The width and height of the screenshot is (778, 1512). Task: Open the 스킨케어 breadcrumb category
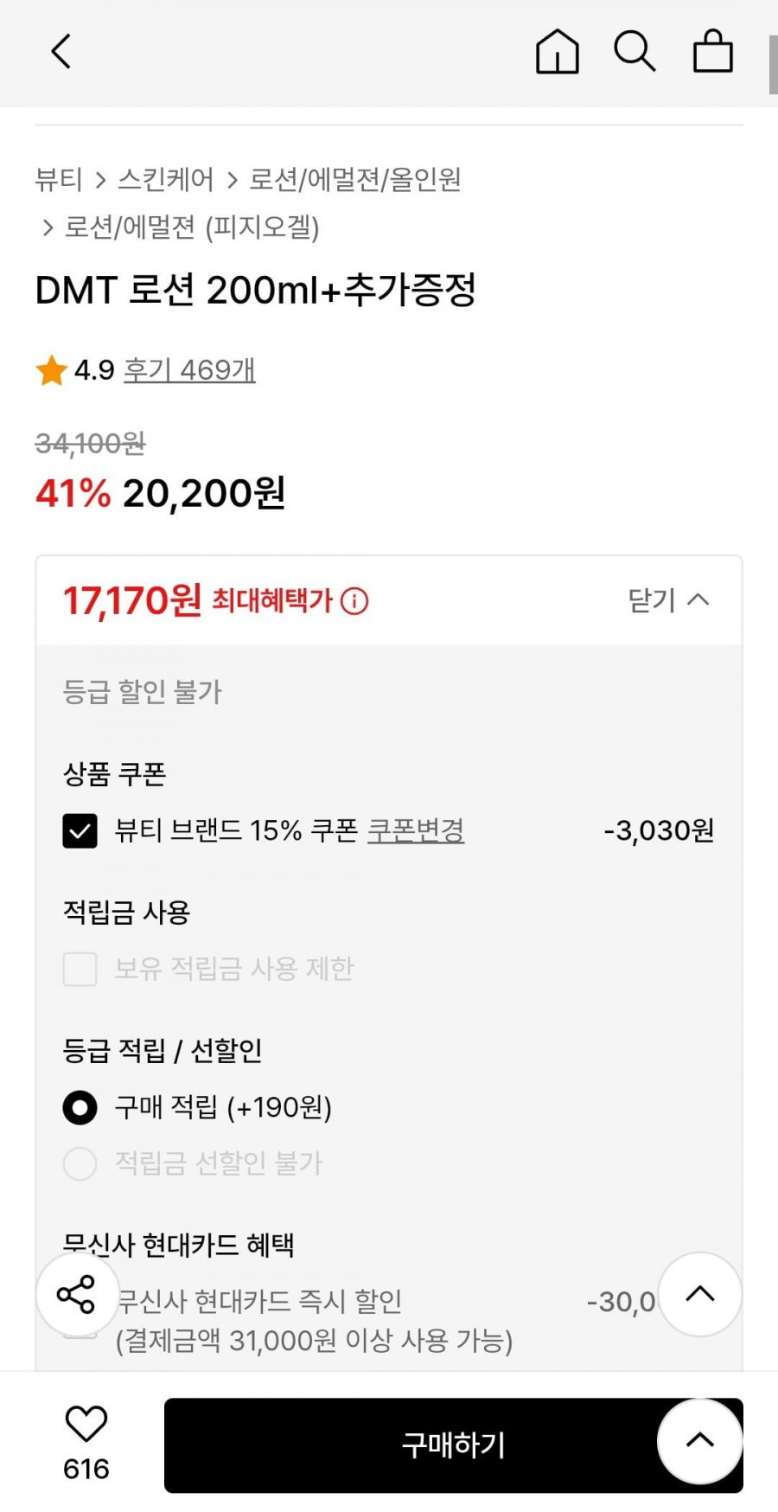tap(166, 179)
